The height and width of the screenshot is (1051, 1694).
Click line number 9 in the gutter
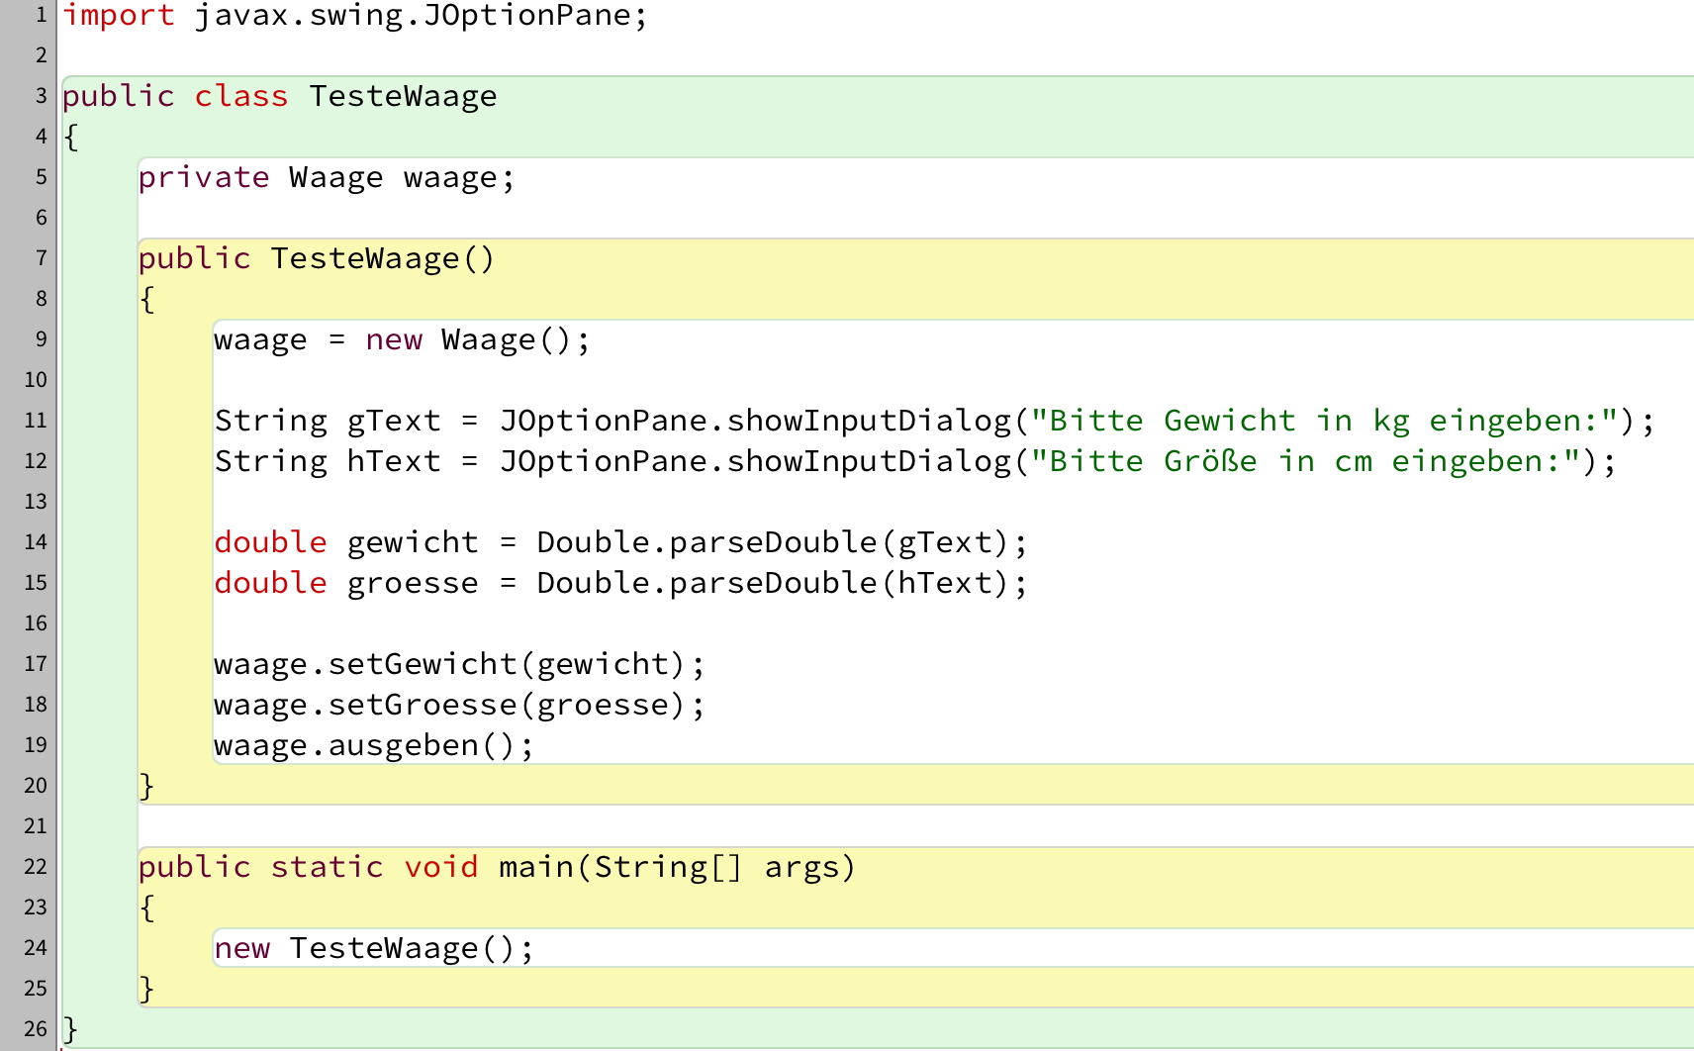[41, 339]
